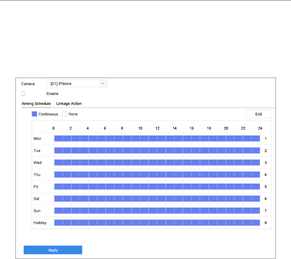
Task: Click the Apply button
Action: pyautogui.click(x=53, y=250)
